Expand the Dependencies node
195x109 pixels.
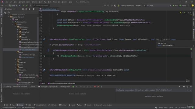[13, 22]
